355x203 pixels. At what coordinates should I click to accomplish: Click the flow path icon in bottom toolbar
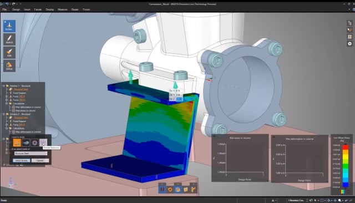pyautogui.click(x=193, y=190)
